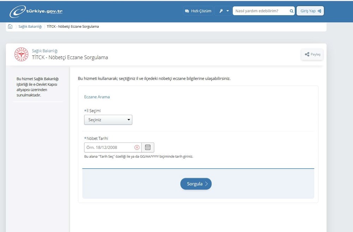The image size is (353, 232).
Task: Expand the arrow beside the key icon
Action: pos(228,11)
